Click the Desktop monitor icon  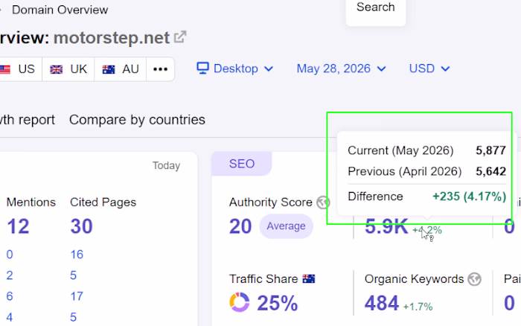(202, 68)
